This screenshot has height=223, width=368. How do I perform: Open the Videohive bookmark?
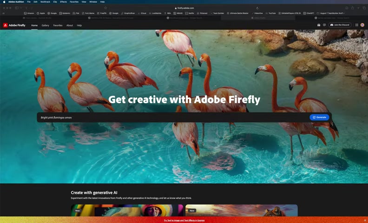tap(257, 13)
